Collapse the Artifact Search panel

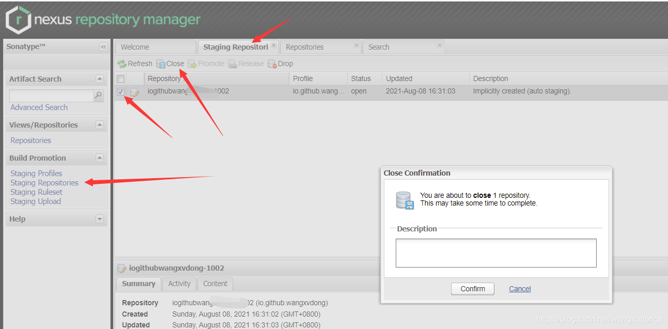pos(100,79)
